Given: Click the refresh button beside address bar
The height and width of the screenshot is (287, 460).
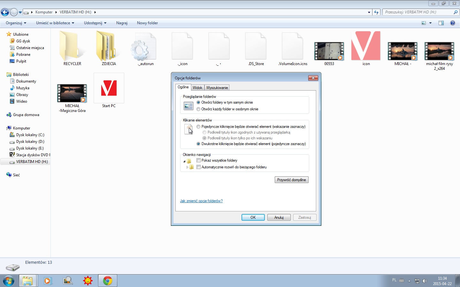Looking at the screenshot, I should tap(376, 12).
